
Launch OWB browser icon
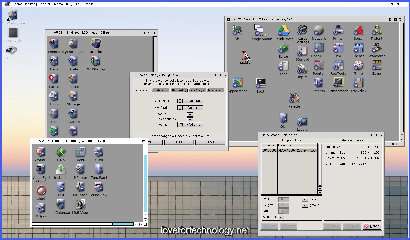pos(99,152)
